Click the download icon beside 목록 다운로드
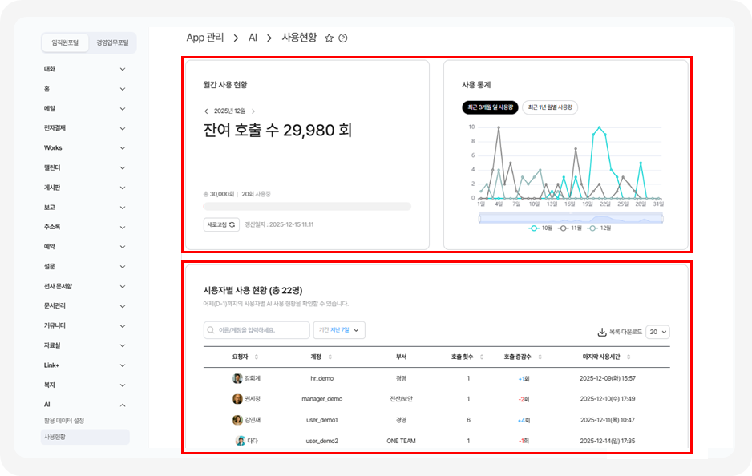This screenshot has height=476, width=752. click(600, 332)
